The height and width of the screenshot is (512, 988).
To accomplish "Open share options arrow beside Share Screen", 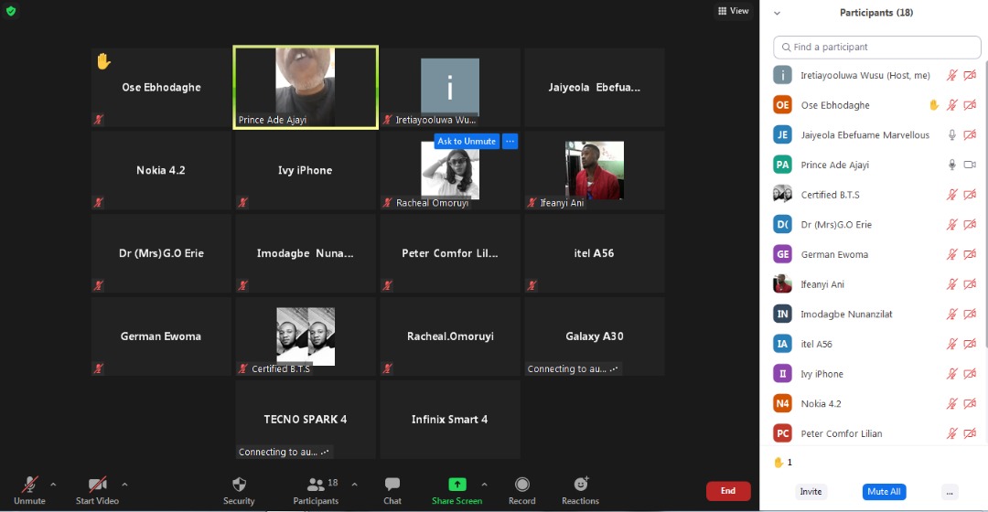I will (484, 485).
